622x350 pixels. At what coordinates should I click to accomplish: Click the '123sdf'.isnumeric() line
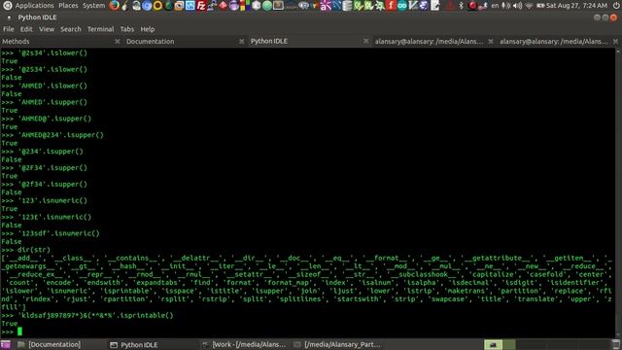pyautogui.click(x=51, y=233)
